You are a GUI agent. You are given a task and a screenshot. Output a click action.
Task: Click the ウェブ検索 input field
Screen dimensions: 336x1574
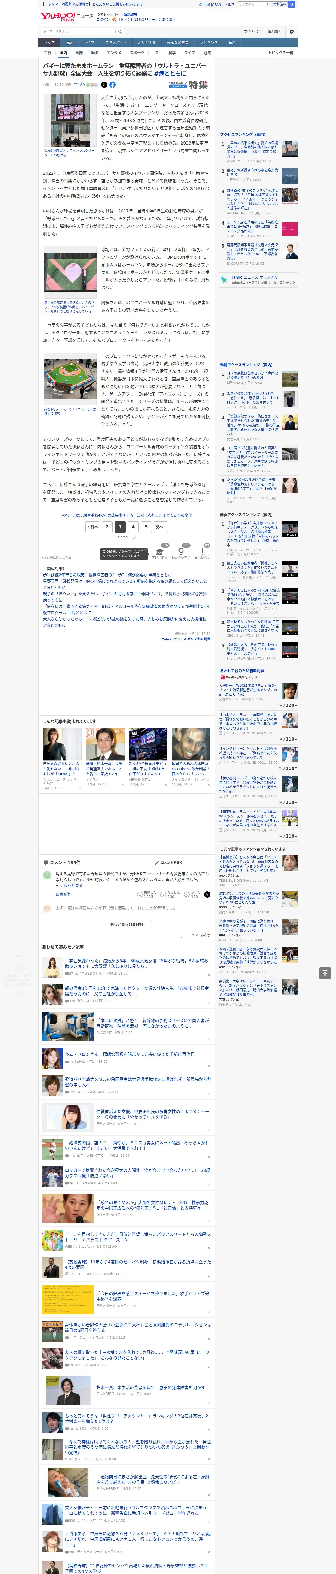tap(251, 4)
